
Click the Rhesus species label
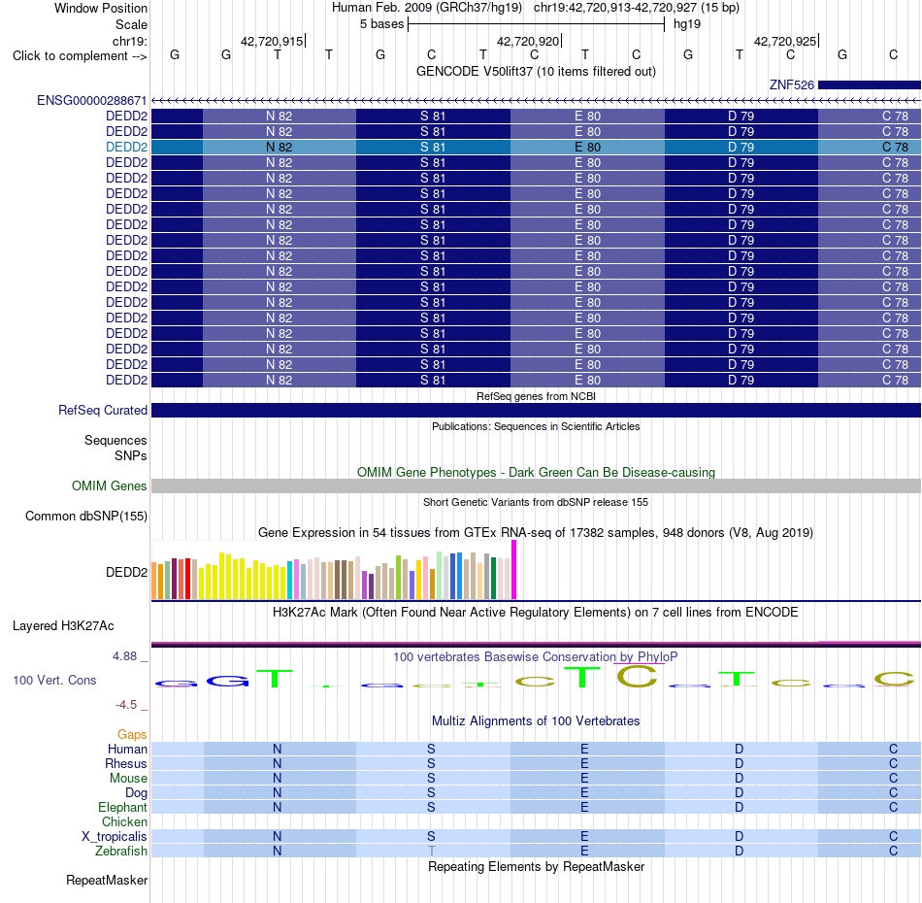(126, 763)
